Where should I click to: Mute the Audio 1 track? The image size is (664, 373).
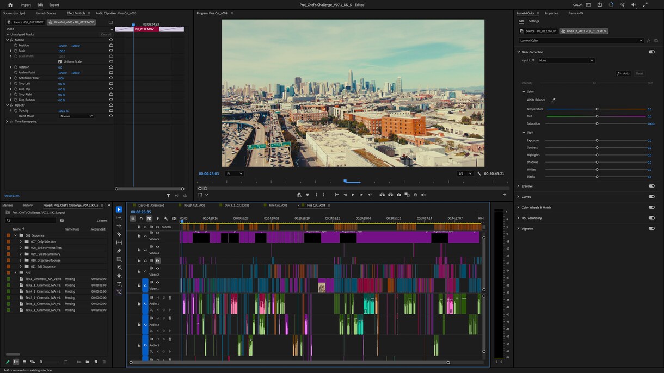pyautogui.click(x=158, y=297)
